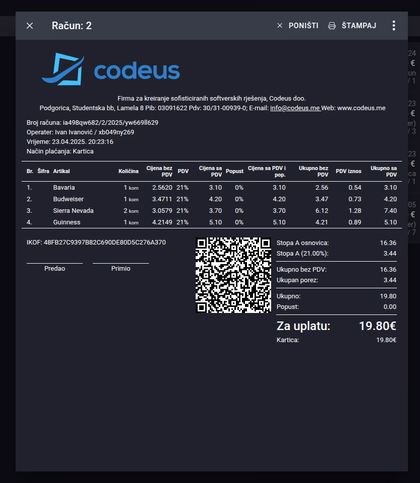The height and width of the screenshot is (483, 420).
Task: Select the Bavaria item row
Action: (212, 188)
